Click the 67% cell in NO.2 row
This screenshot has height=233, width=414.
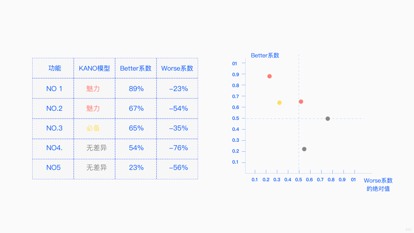(136, 108)
